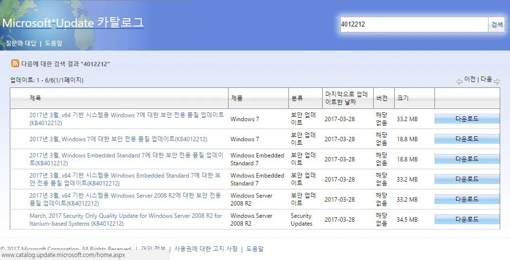This screenshot has height=260, width=510.
Task: Open the 질문과 대답 link
Action: [21, 43]
